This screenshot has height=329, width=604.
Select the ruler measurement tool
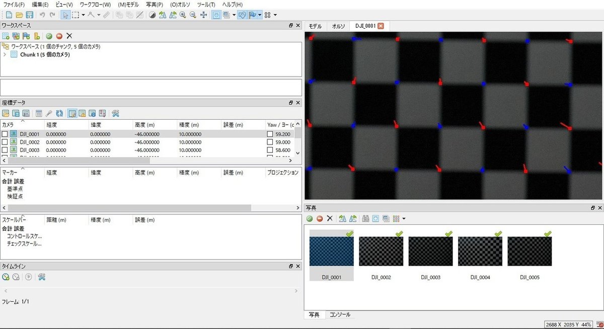pos(107,15)
